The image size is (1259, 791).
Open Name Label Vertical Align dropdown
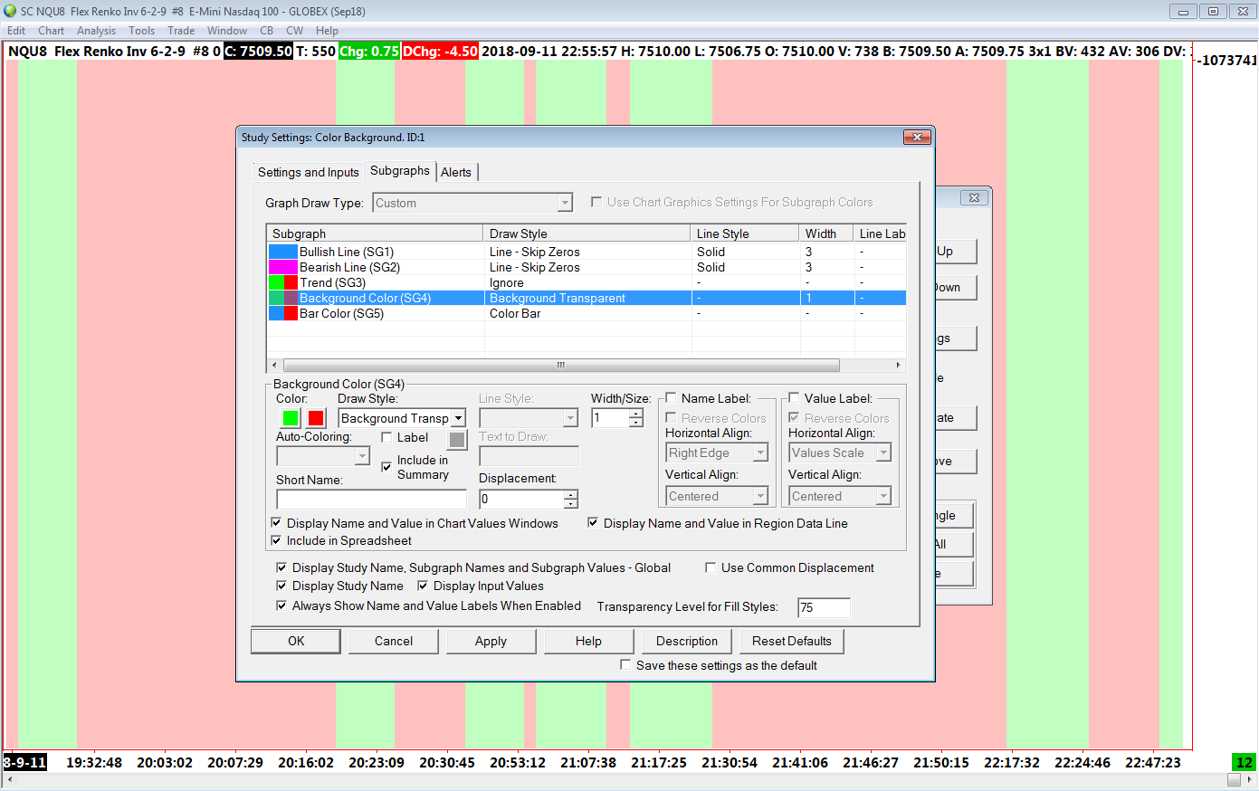pyautogui.click(x=760, y=496)
